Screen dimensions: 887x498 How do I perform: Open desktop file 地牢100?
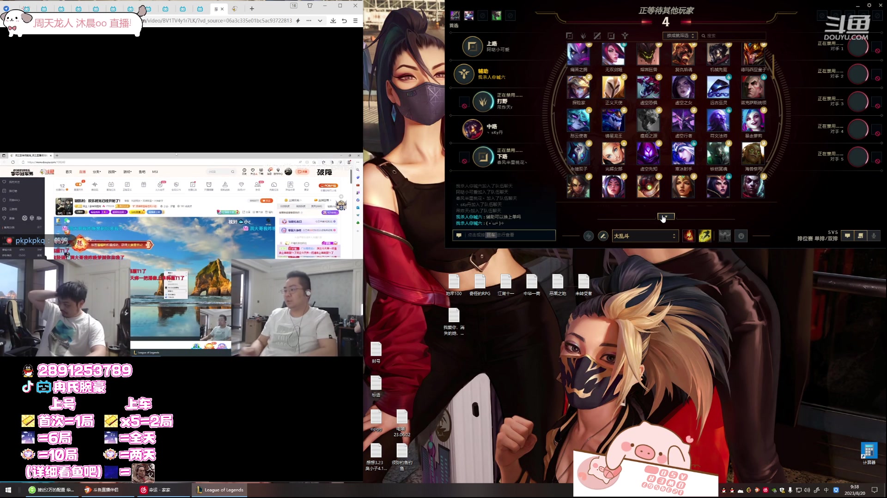454,285
